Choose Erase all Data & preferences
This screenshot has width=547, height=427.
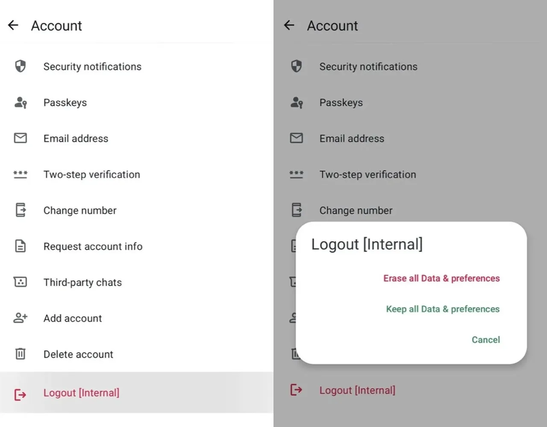[441, 279]
